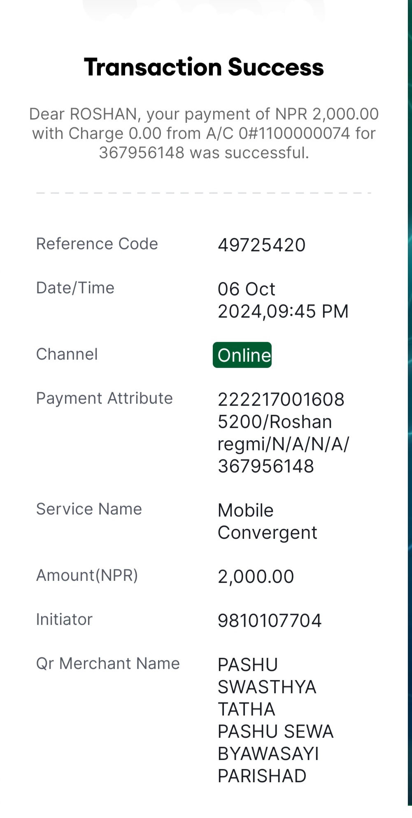Viewport: 412px width, 818px height.
Task: Select the Payment Attribute label
Action: tap(105, 398)
